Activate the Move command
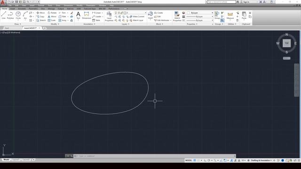 click(x=41, y=13)
